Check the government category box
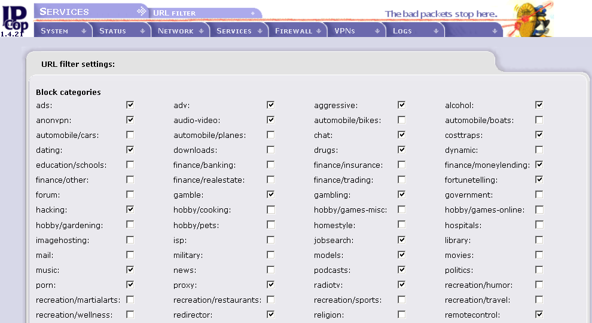 [539, 195]
